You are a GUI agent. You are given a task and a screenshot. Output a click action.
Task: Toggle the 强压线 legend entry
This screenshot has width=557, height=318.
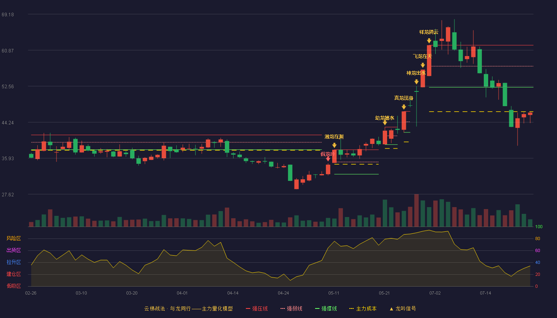[257, 308]
